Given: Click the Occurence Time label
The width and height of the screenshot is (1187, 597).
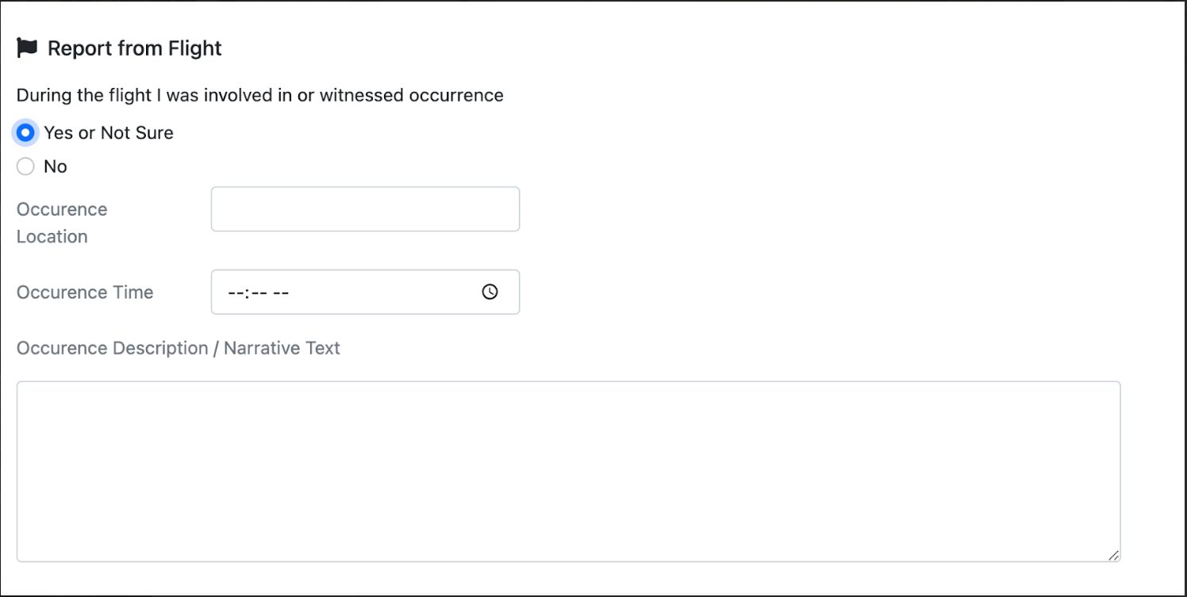Looking at the screenshot, I should pyautogui.click(x=85, y=292).
